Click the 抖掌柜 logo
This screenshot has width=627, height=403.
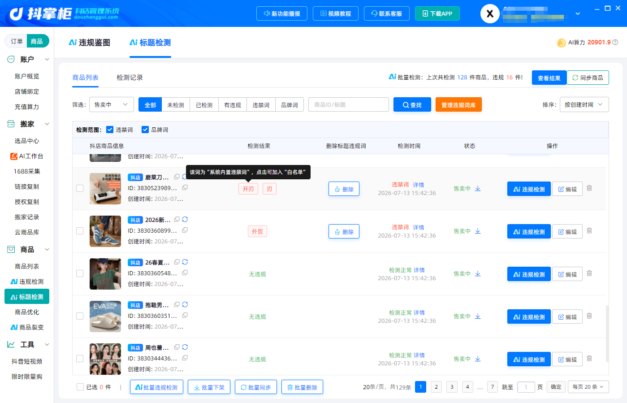[x=64, y=13]
